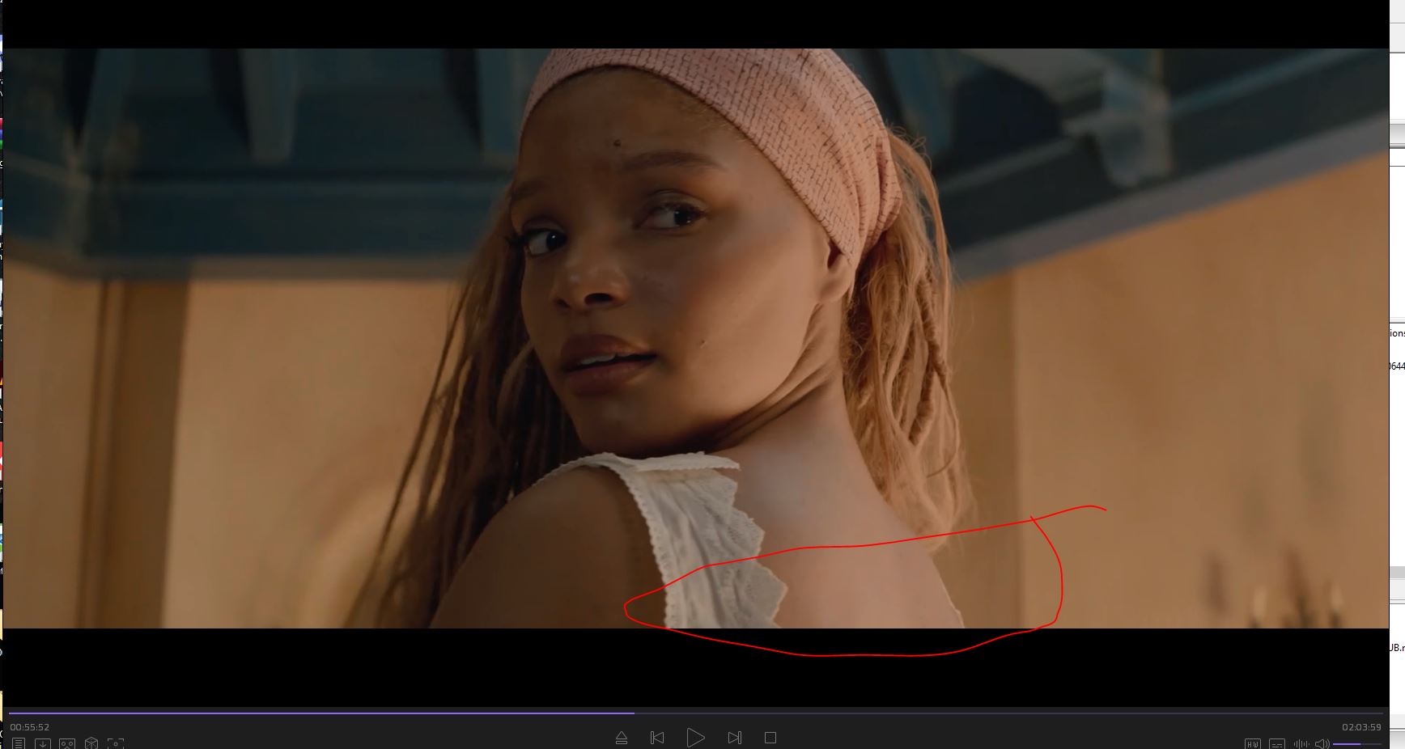The width and height of the screenshot is (1405, 749).
Task: Open the playlist panel icon
Action: [18, 743]
